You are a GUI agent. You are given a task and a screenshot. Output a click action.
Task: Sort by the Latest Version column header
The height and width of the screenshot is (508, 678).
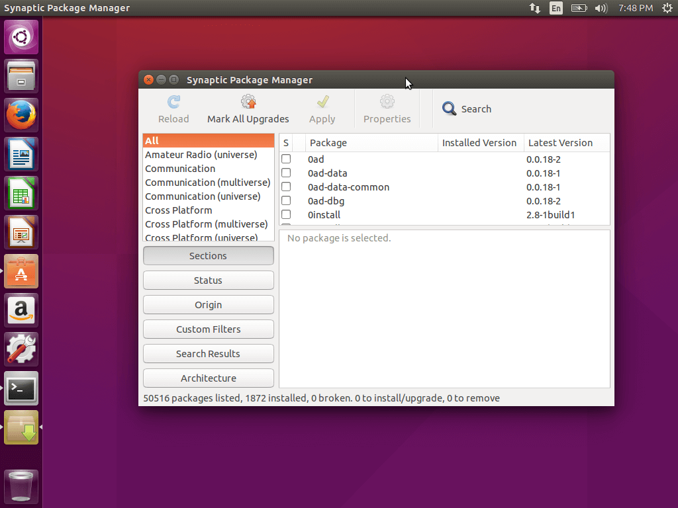pyautogui.click(x=560, y=143)
